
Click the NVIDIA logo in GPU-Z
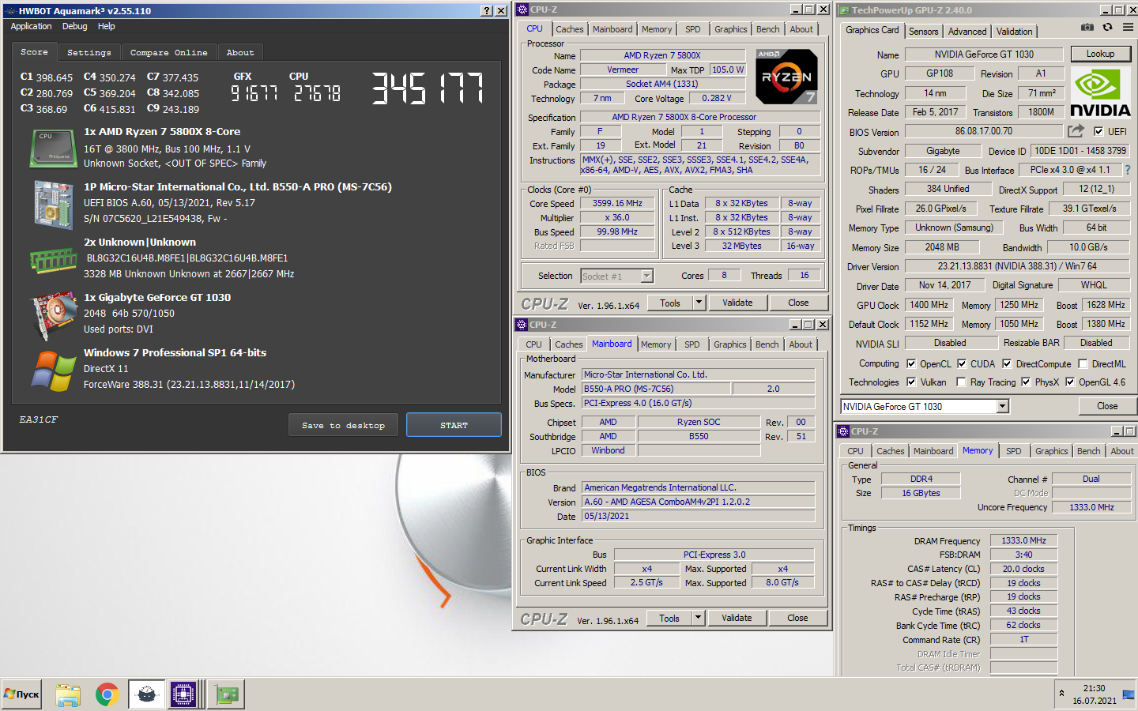pos(1100,94)
